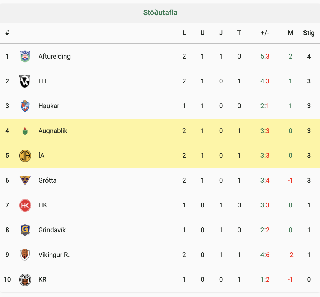
Task: Click the +/- column header
Action: tap(265, 33)
